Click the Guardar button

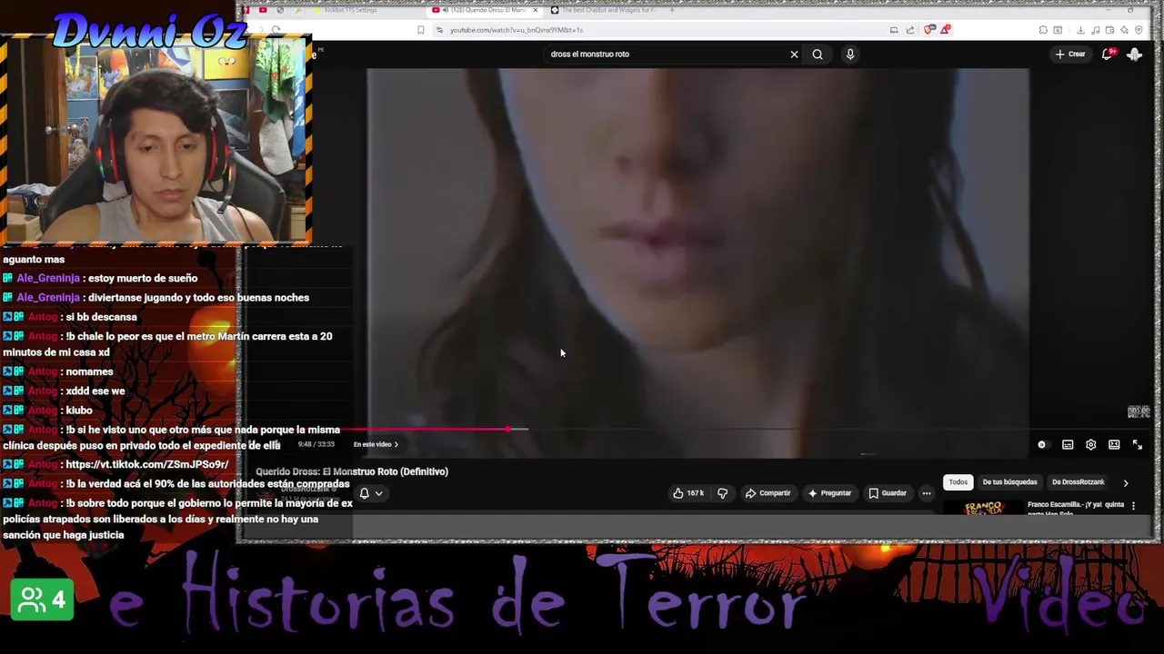pyautogui.click(x=888, y=493)
